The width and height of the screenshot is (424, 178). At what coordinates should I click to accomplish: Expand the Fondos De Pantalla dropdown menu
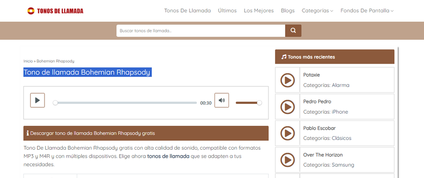pos(367,11)
